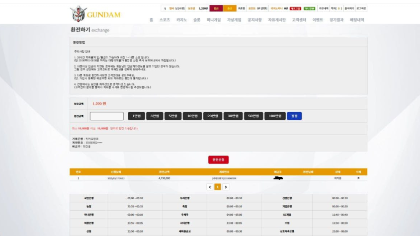This screenshot has height=236, width=420.
Task: Click the green badge button in top bar
Action: click(309, 9)
